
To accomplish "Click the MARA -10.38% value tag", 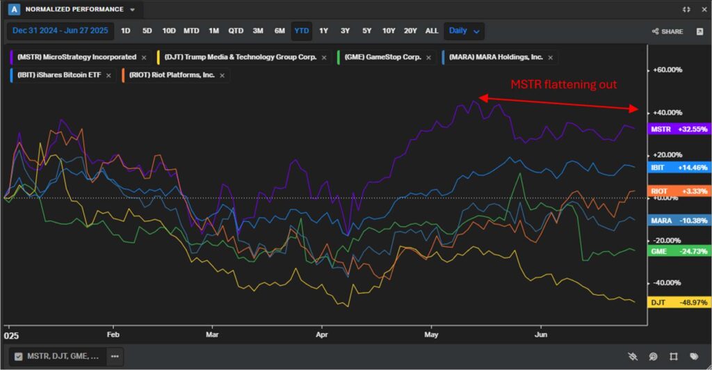I will 679,220.
